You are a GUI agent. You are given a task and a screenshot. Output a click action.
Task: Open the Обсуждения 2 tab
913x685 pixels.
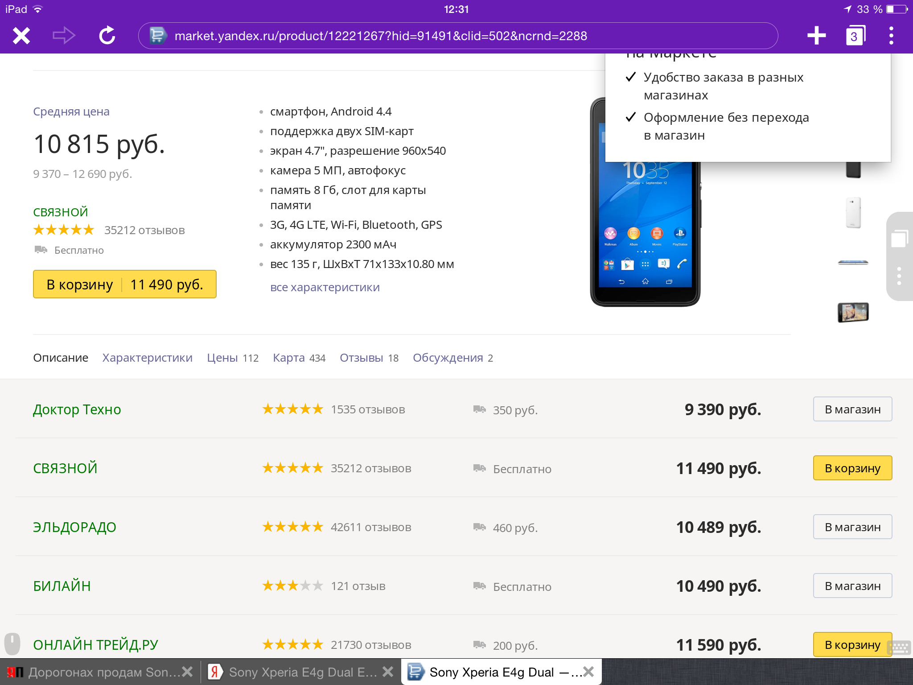(x=453, y=358)
